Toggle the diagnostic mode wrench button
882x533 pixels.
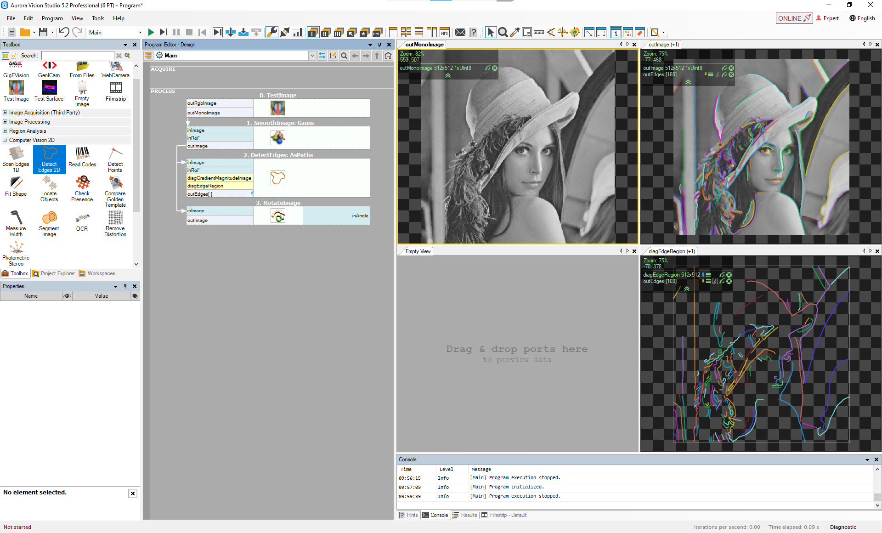(272, 32)
